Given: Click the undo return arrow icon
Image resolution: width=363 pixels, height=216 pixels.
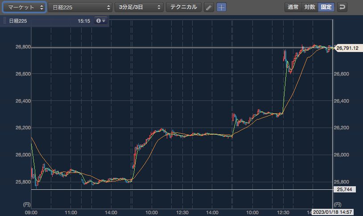Looking at the screenshot, I should point(342,7).
